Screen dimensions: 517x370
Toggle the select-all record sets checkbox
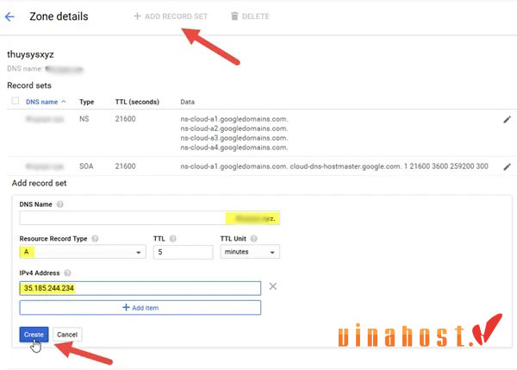click(x=15, y=101)
